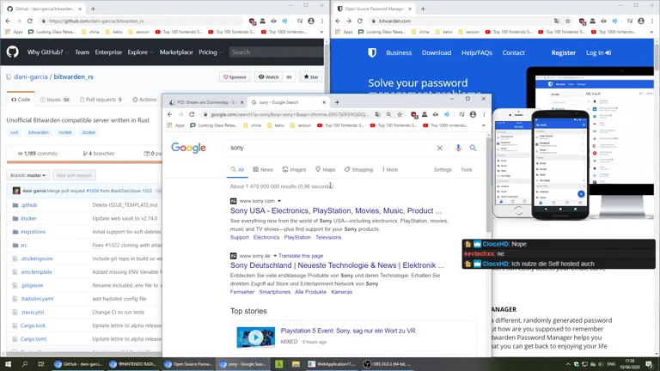This screenshot has height=371, width=660.
Task: Open OBS from the taskbar
Action: [387, 364]
